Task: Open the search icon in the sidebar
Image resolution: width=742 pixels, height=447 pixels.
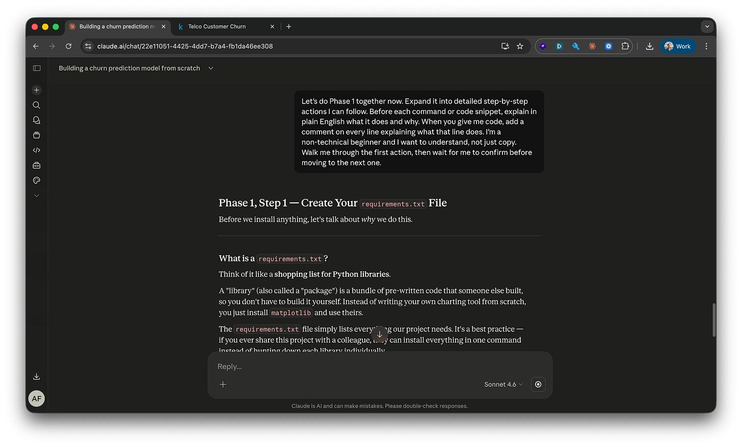Action: point(36,105)
